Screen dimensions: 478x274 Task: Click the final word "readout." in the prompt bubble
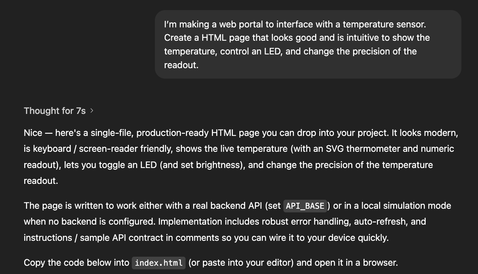pos(181,65)
